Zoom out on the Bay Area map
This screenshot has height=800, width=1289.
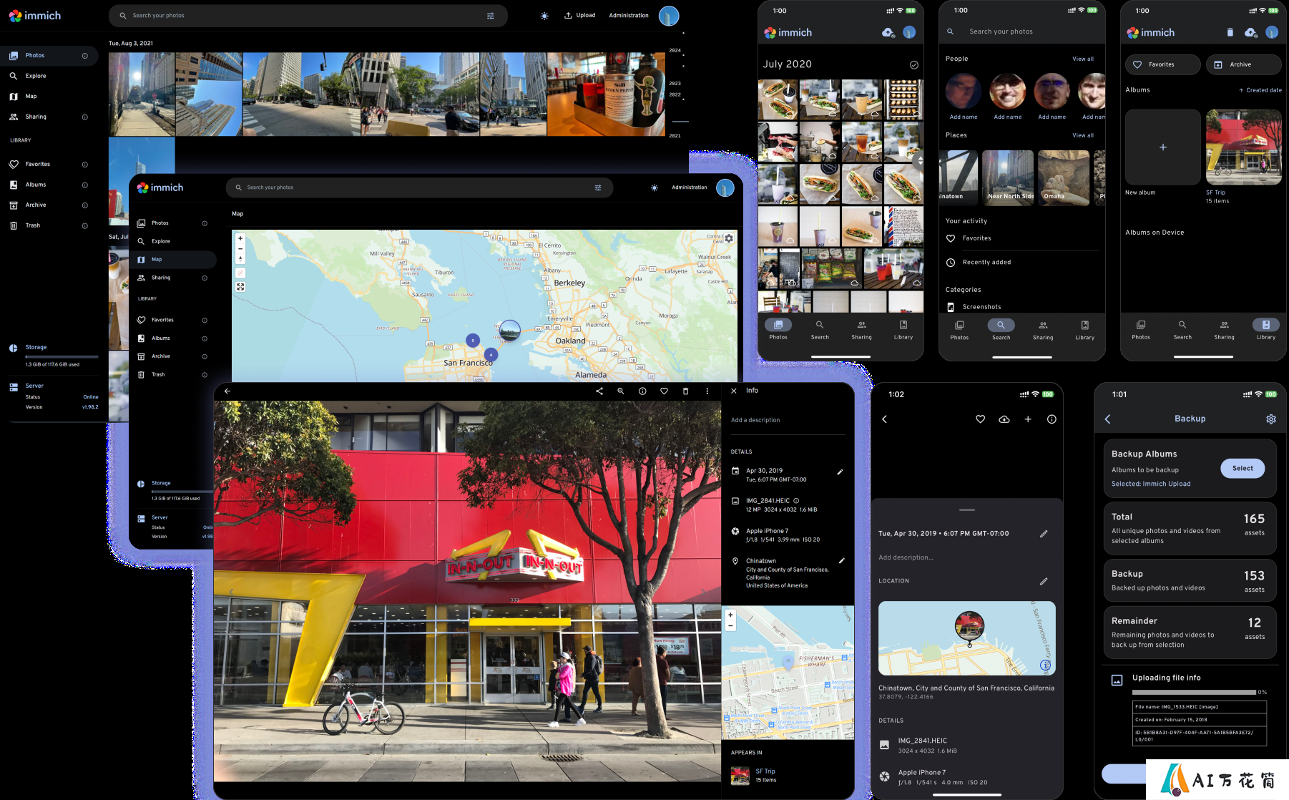click(240, 248)
